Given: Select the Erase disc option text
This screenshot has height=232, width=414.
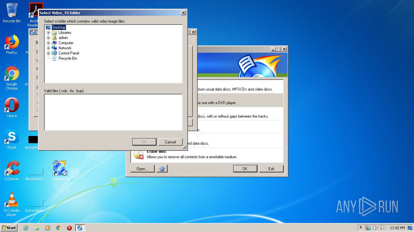Looking at the screenshot, I should tap(157, 151).
